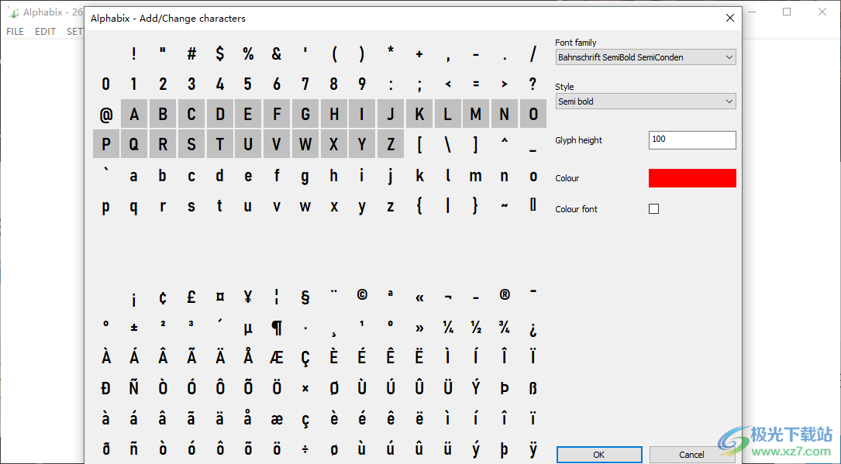Select the © copyright glyph

point(362,296)
